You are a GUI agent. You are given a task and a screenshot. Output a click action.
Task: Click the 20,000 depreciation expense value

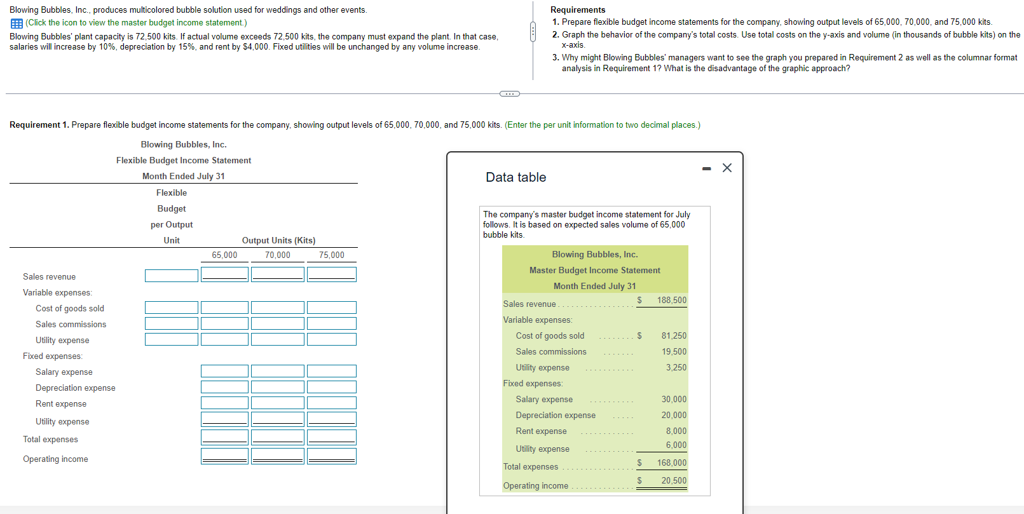pos(674,416)
